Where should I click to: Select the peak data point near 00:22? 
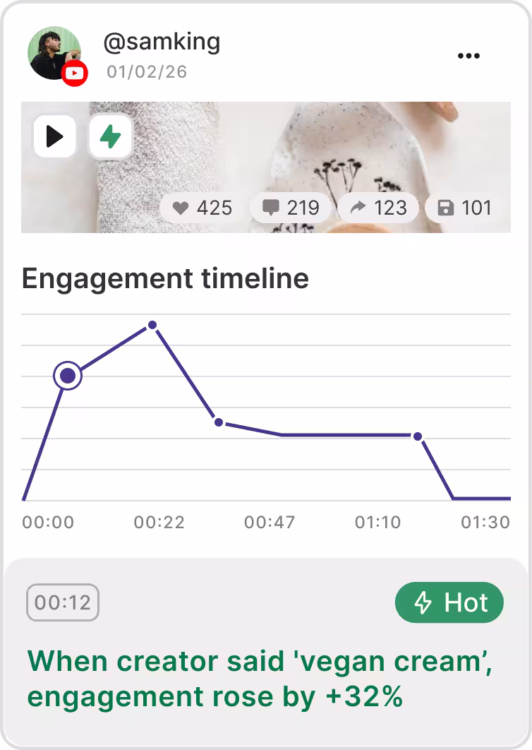tap(152, 326)
